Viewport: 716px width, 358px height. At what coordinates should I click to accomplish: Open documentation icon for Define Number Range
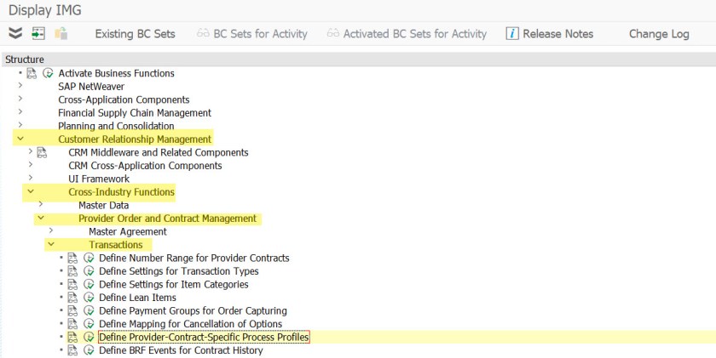point(72,258)
